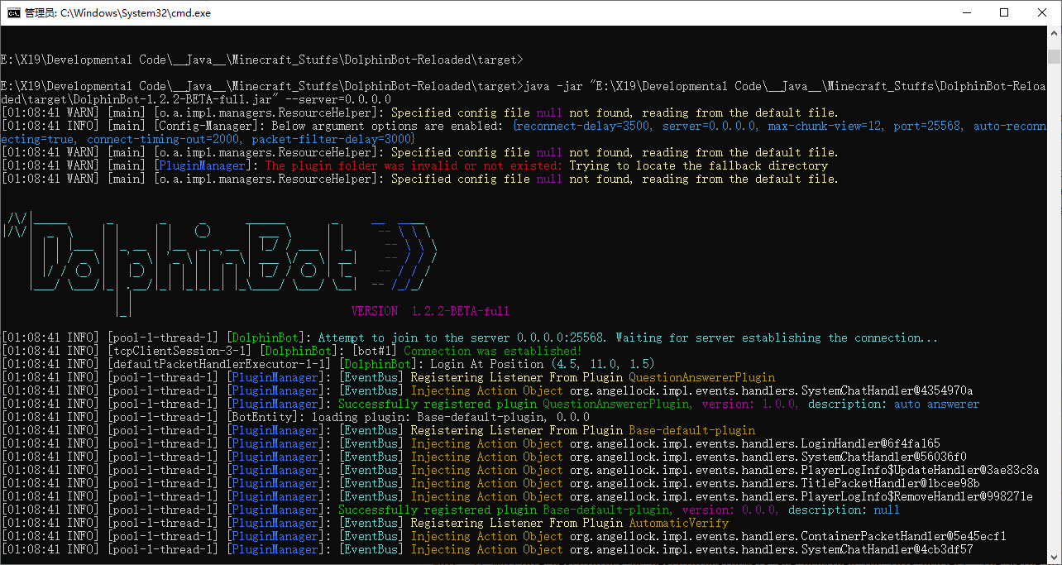Click the 'description: auto answerer' text
Screen dimensions: 1062x565
coord(893,404)
